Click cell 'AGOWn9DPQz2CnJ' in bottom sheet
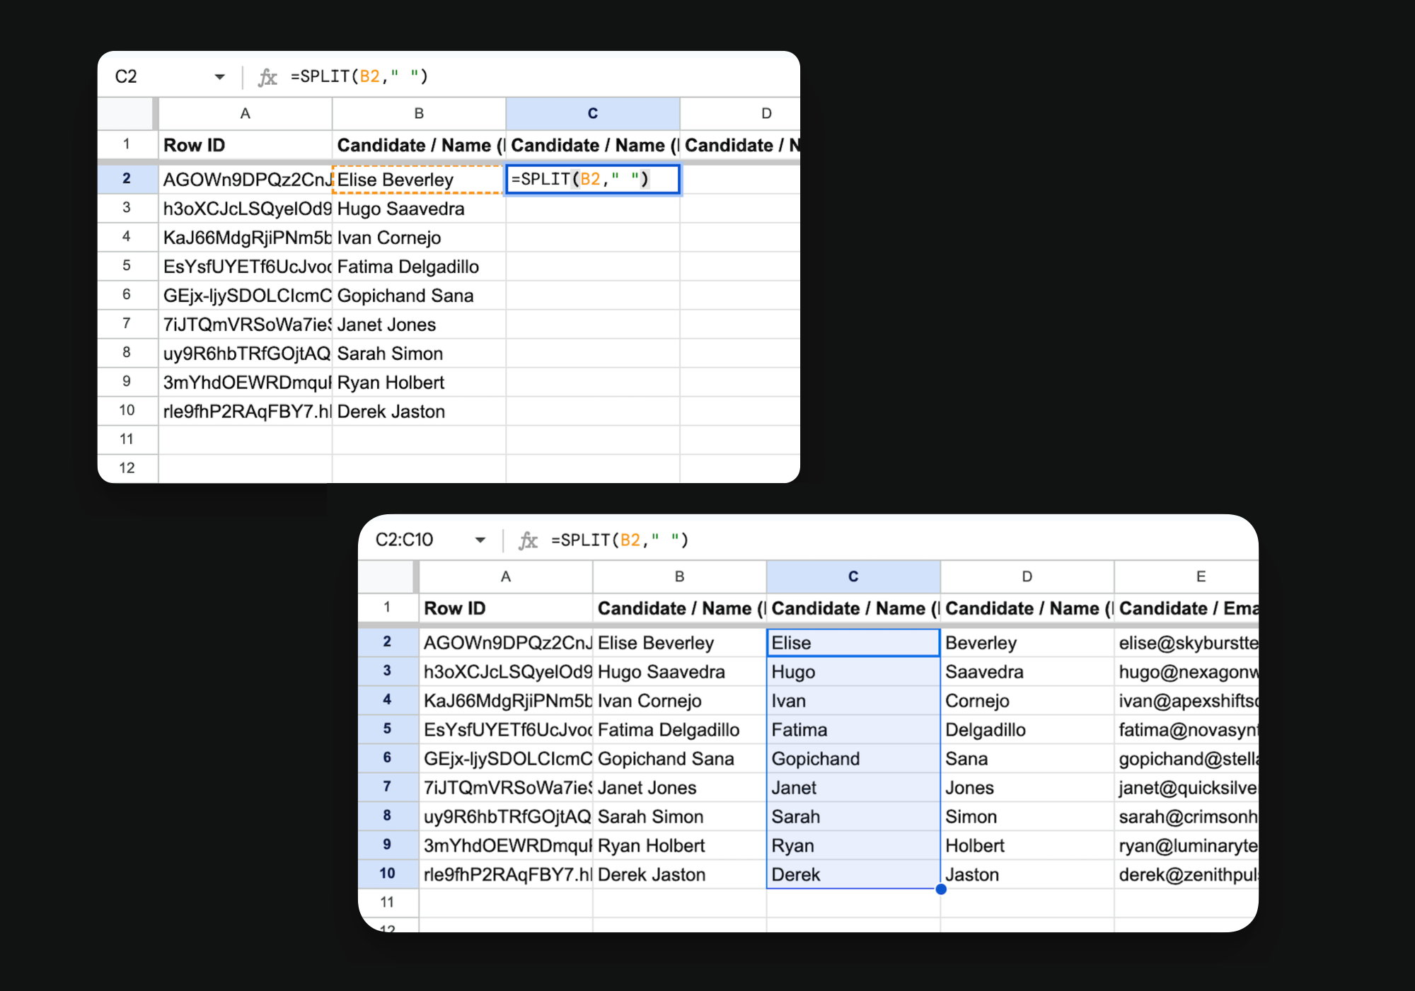 coord(506,643)
